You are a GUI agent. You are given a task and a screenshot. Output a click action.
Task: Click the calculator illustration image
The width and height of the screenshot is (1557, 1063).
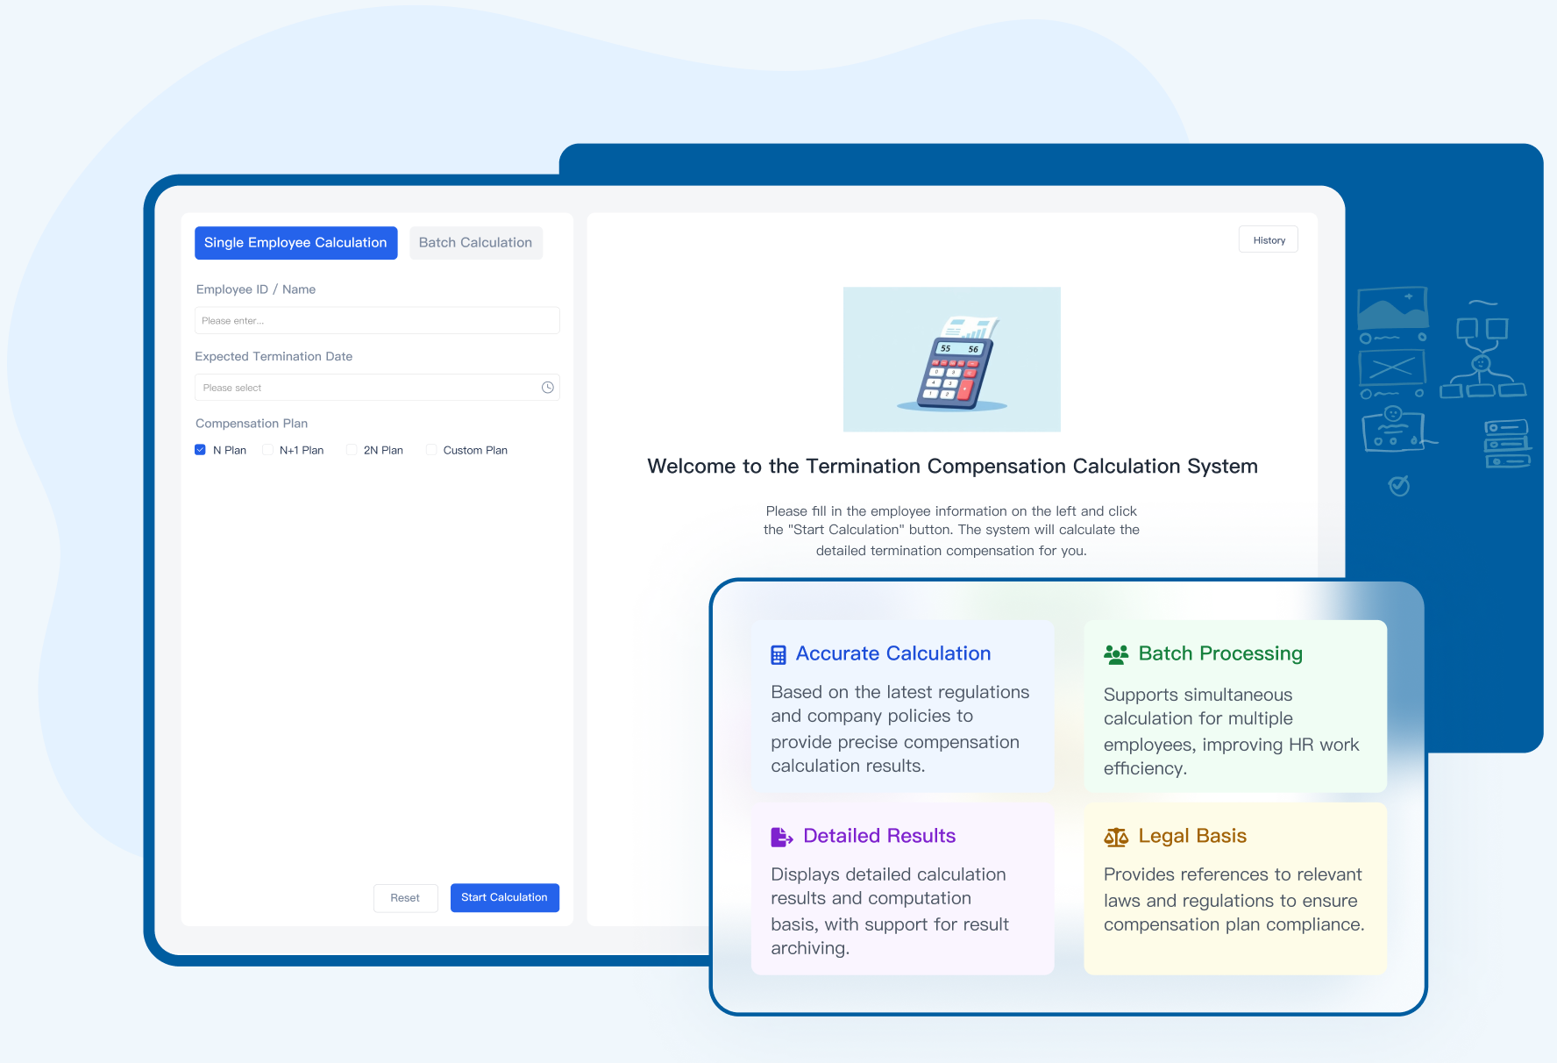(951, 360)
